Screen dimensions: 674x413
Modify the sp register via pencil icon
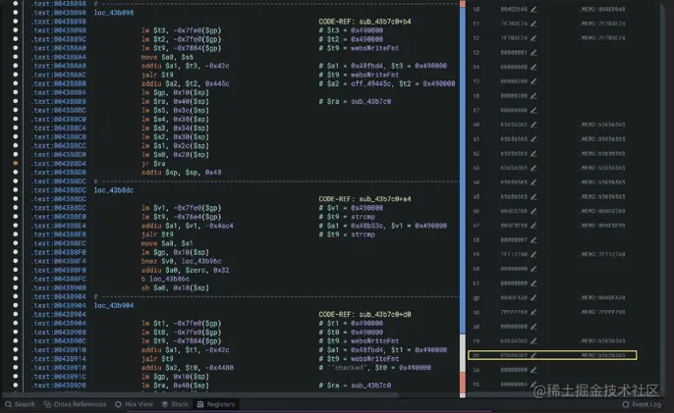pos(534,312)
